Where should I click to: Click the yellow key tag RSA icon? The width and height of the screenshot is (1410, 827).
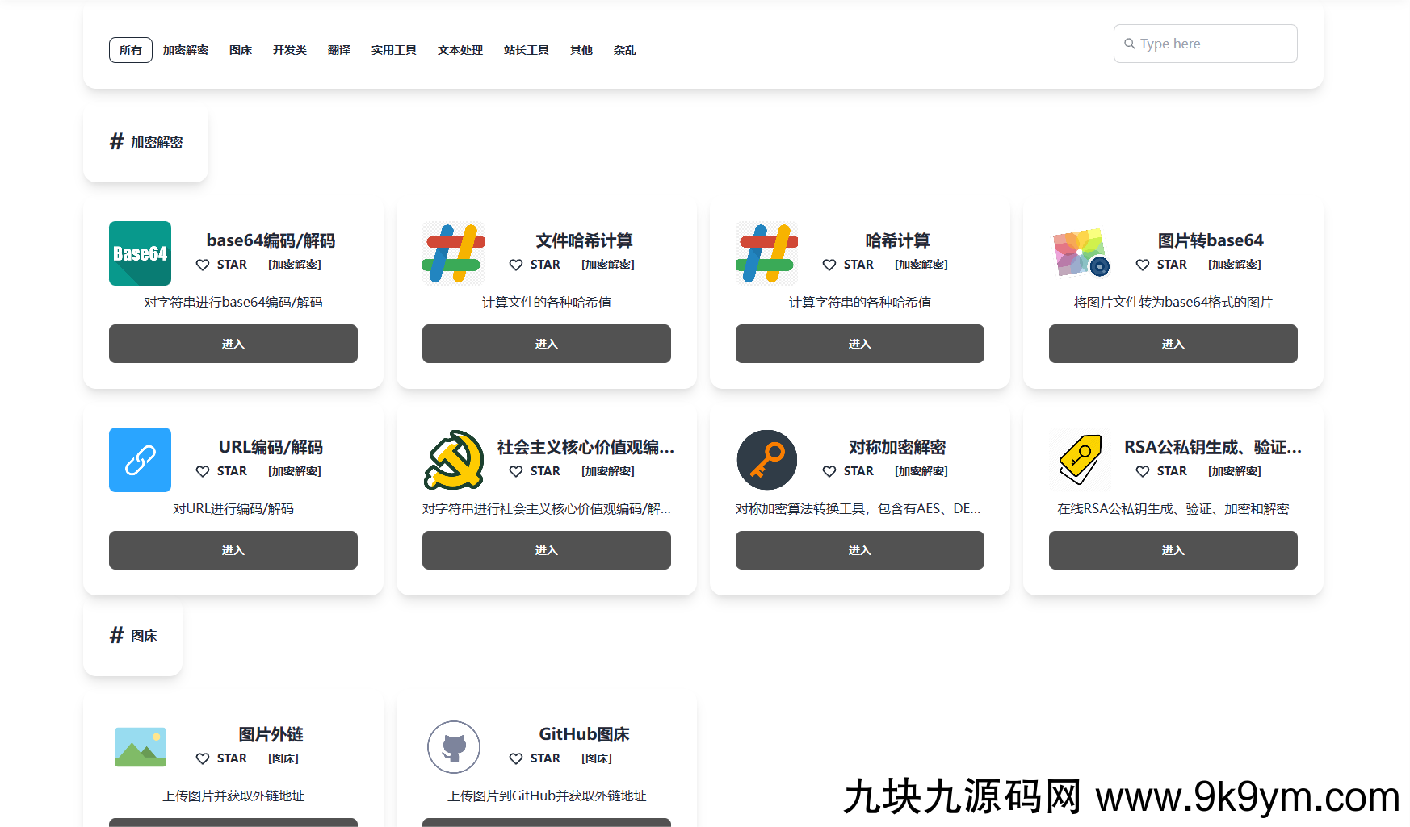coord(1080,460)
